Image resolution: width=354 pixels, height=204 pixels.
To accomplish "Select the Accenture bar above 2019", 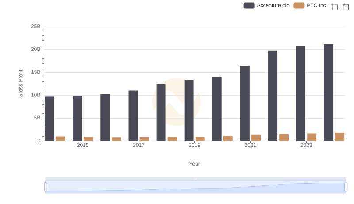I will tap(189, 111).
